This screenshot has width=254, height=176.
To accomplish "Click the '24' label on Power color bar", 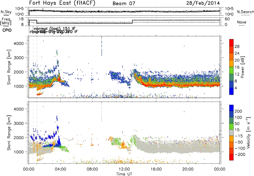I will coord(237,53).
